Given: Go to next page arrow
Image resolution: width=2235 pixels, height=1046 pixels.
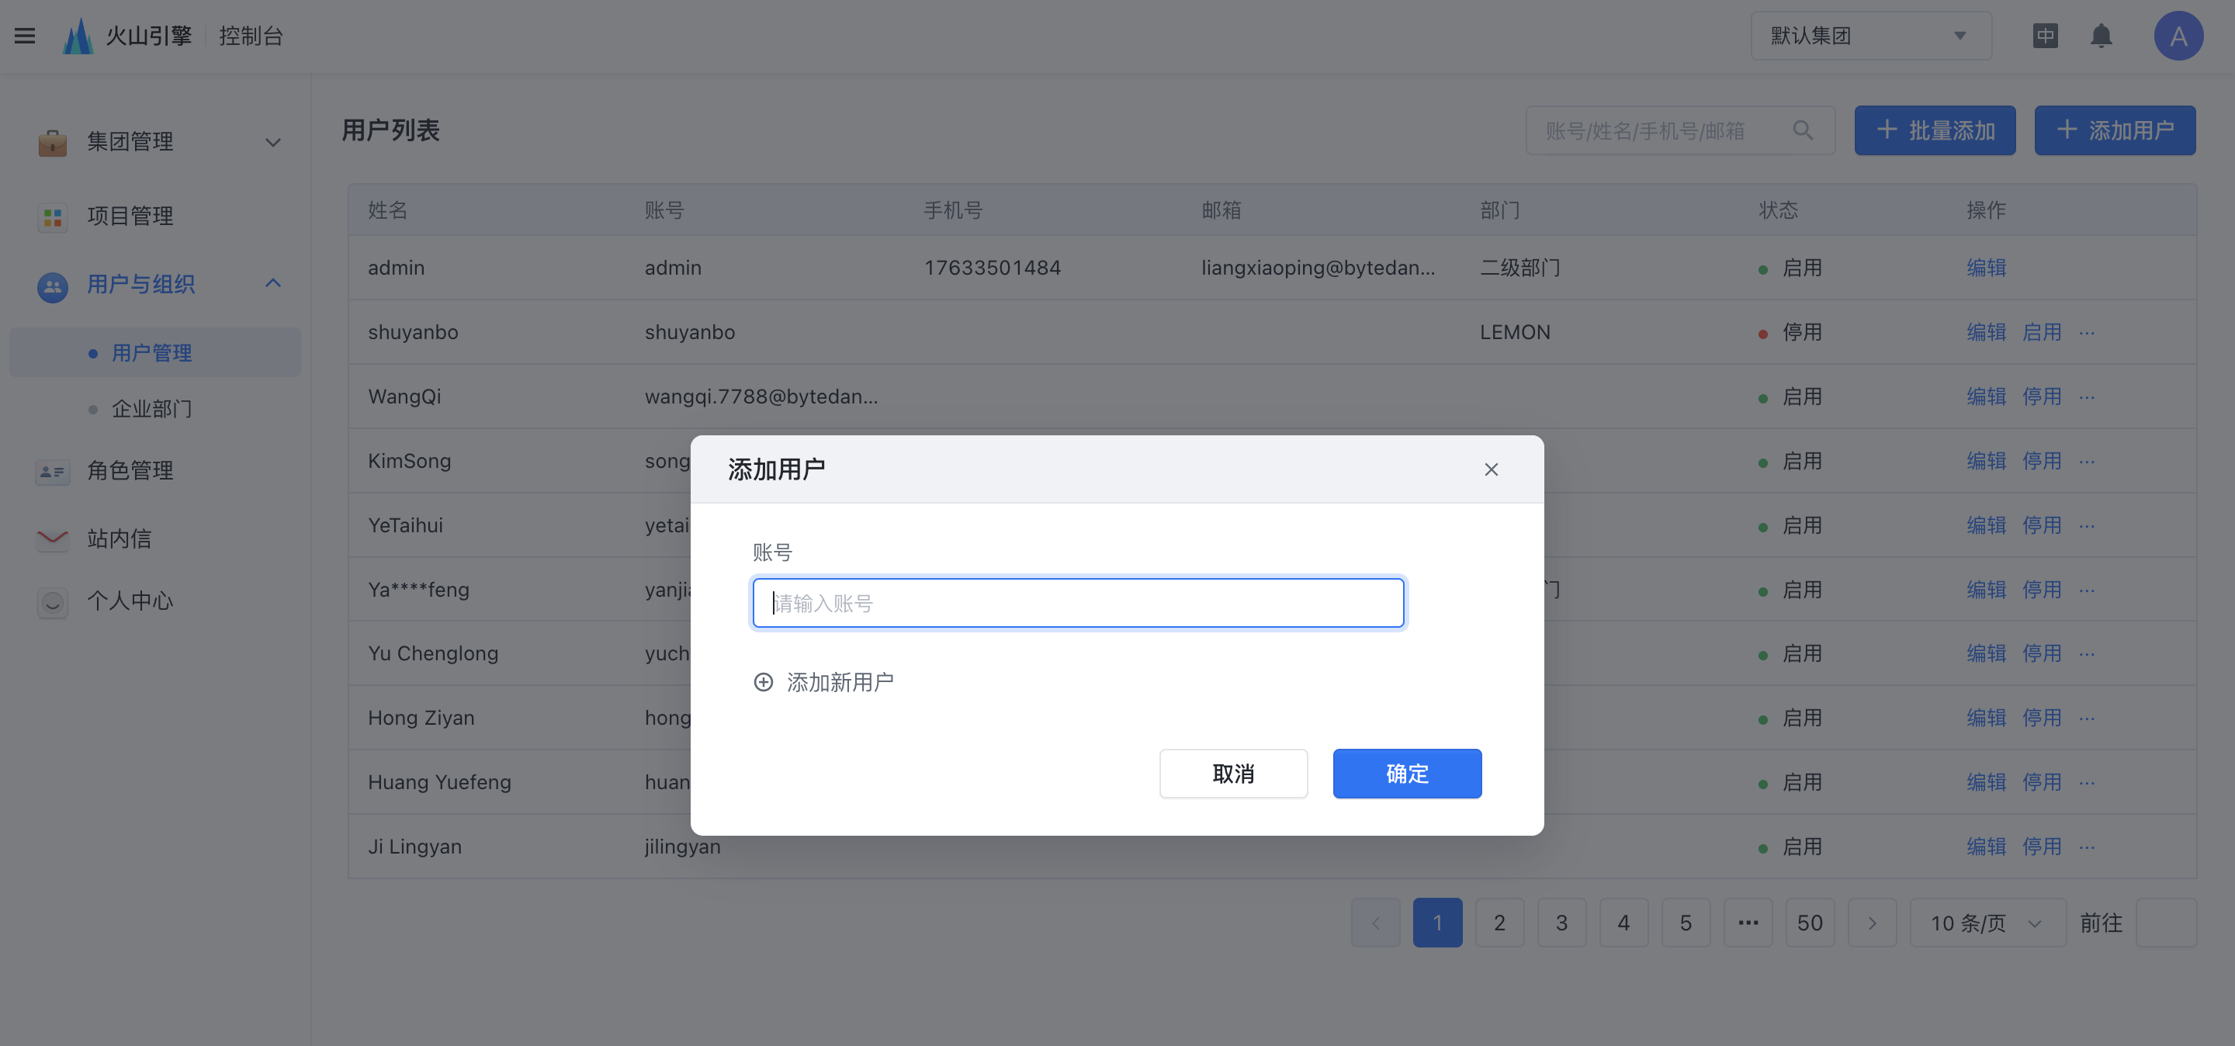Looking at the screenshot, I should point(1872,923).
